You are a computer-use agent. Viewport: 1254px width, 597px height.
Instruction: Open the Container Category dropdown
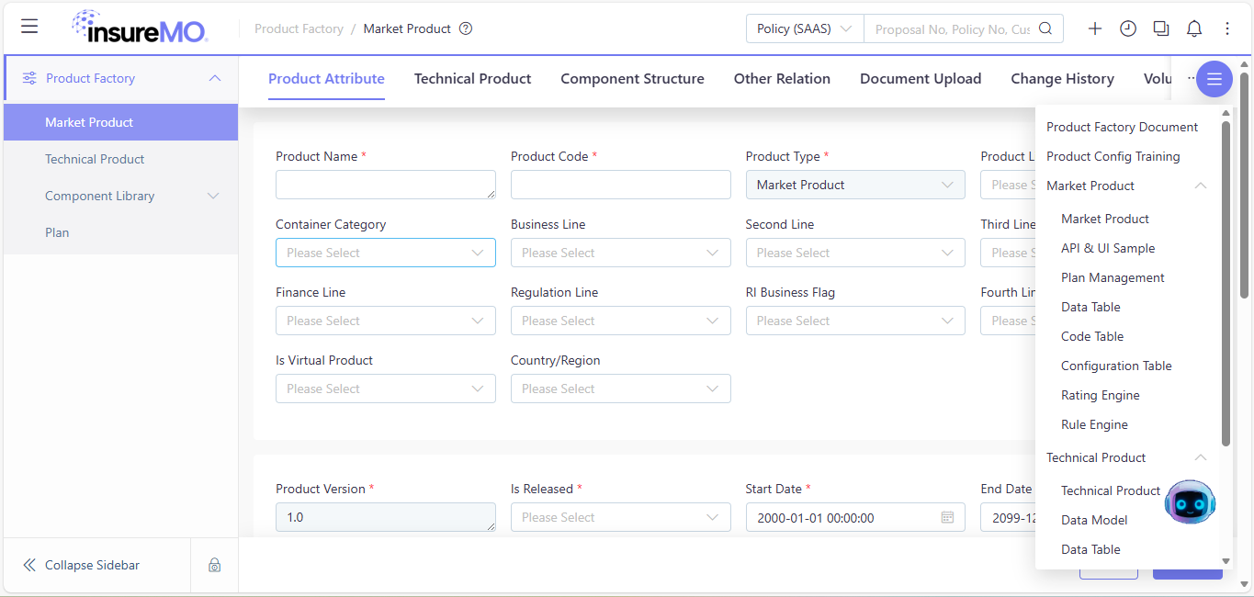click(386, 253)
